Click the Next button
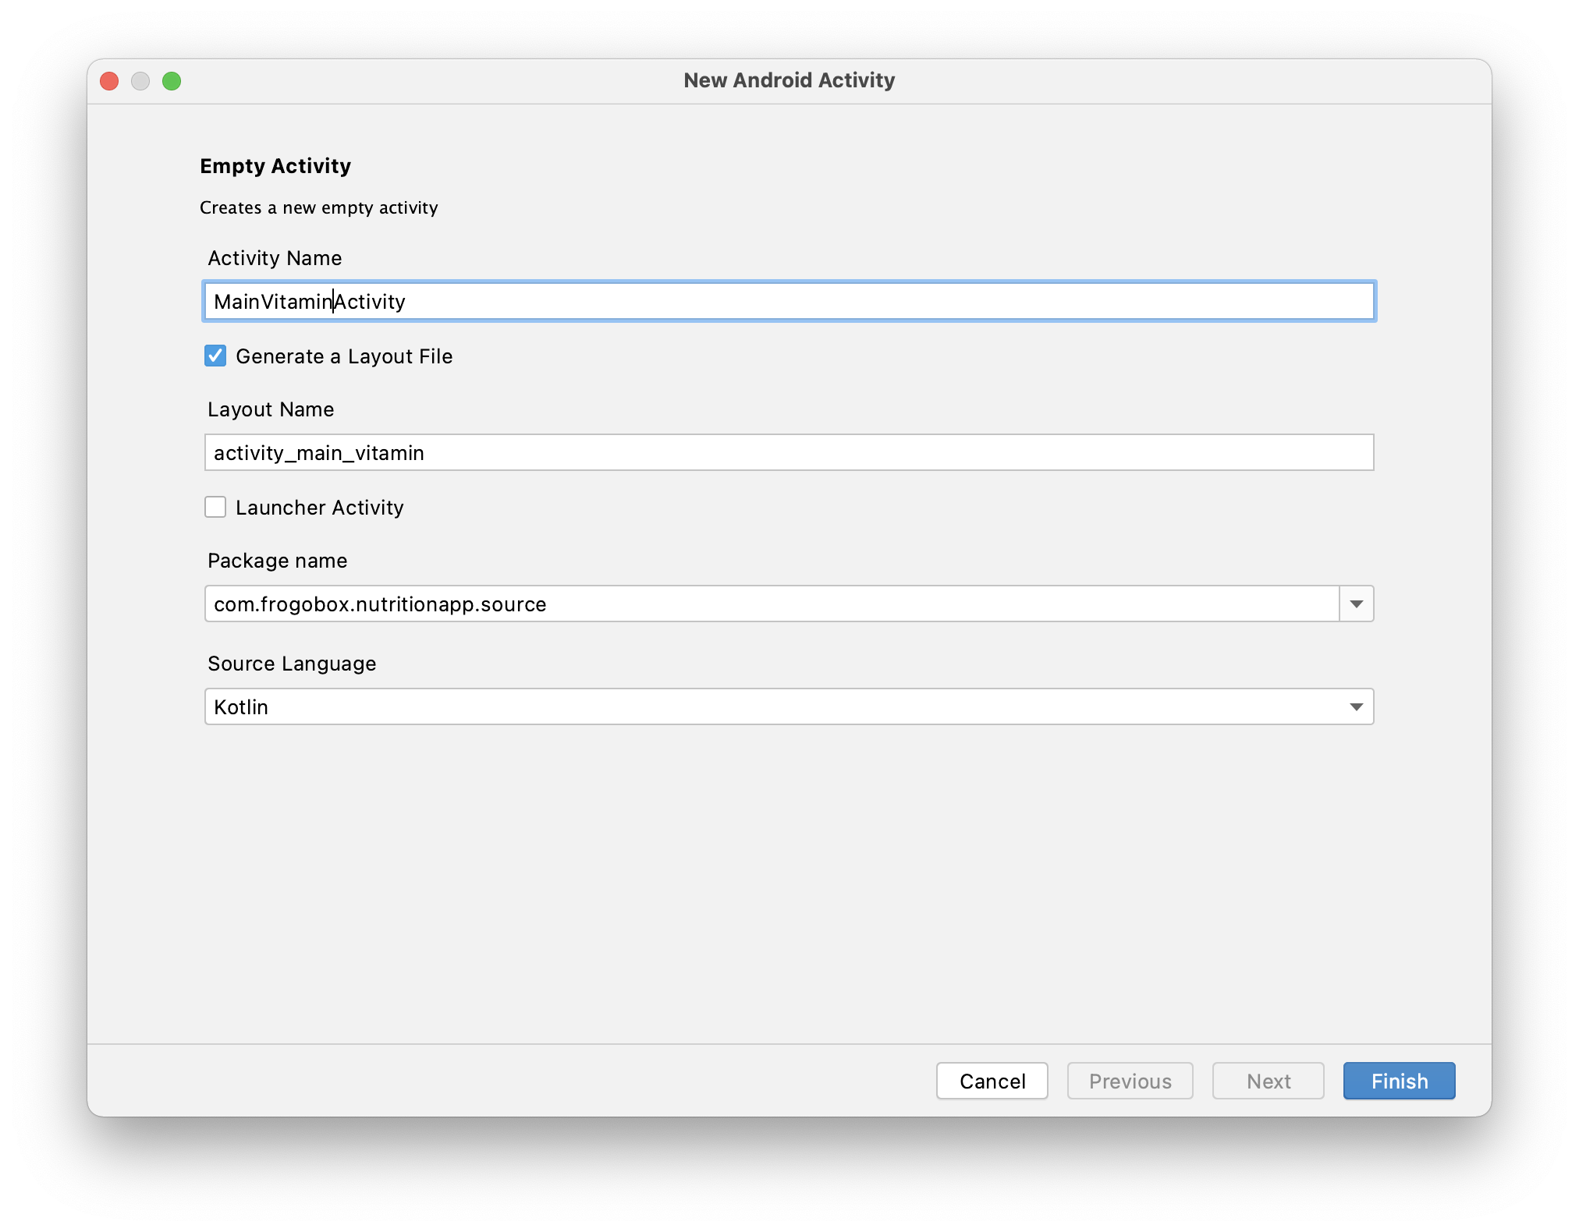 pyautogui.click(x=1268, y=1081)
